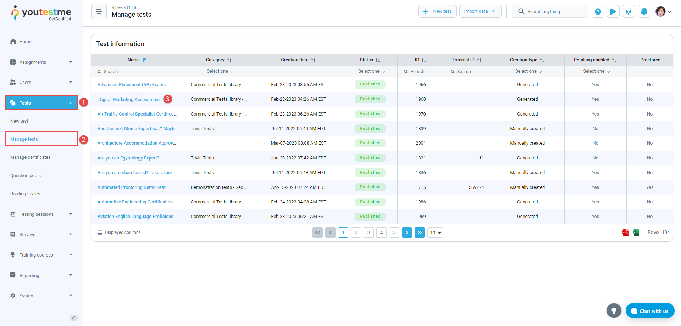Click the help question mark icon
Screen dimensions: 681x326
click(598, 11)
